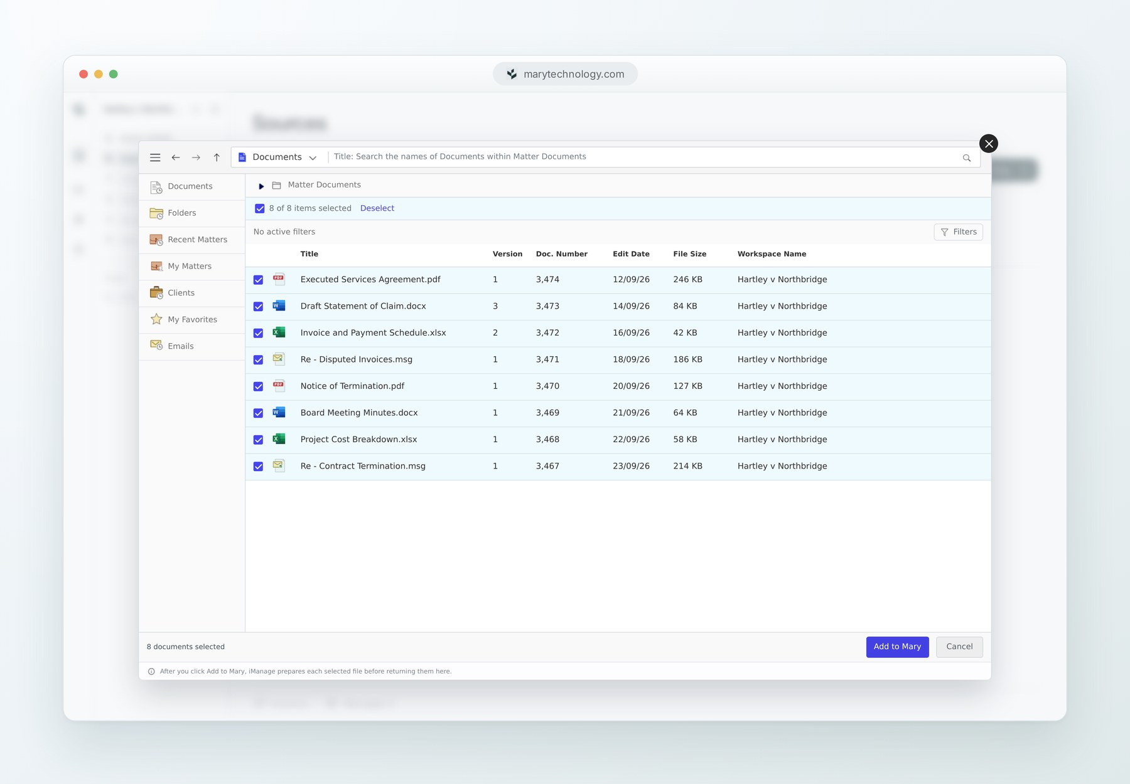Open My Favorites in the sidebar
1130x784 pixels.
point(191,320)
